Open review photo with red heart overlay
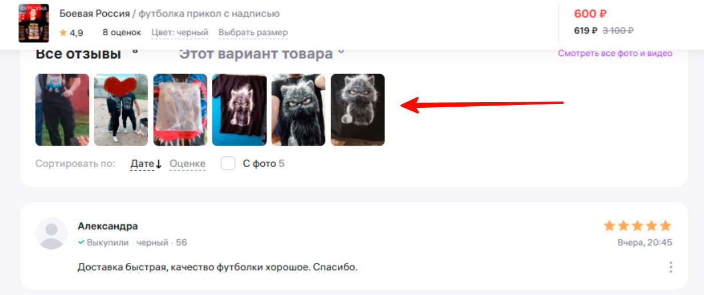704x295 pixels. click(121, 110)
